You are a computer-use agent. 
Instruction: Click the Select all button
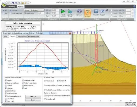pyautogui.click(x=33, y=96)
